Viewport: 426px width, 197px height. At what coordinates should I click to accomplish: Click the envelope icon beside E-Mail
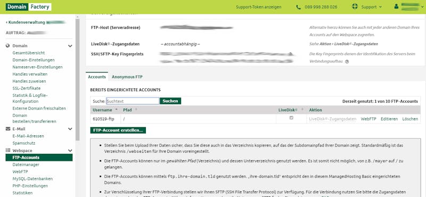8,129
